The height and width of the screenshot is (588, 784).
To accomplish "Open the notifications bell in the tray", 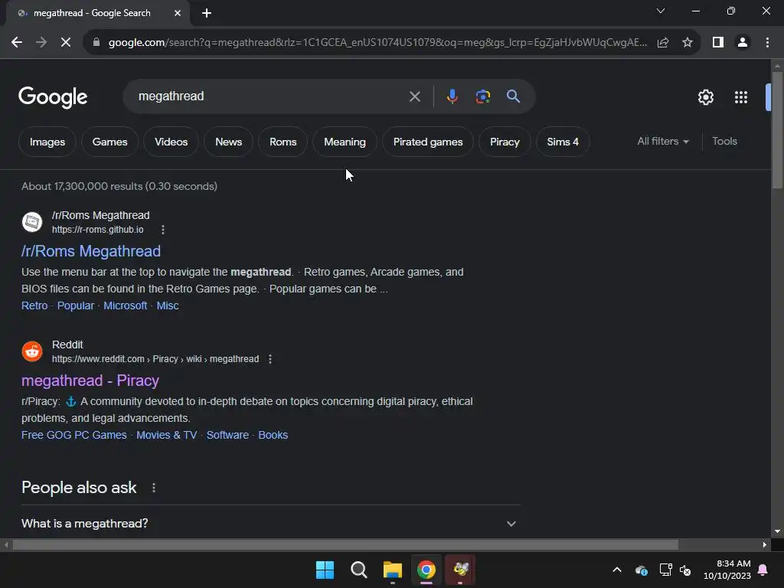I will click(763, 570).
